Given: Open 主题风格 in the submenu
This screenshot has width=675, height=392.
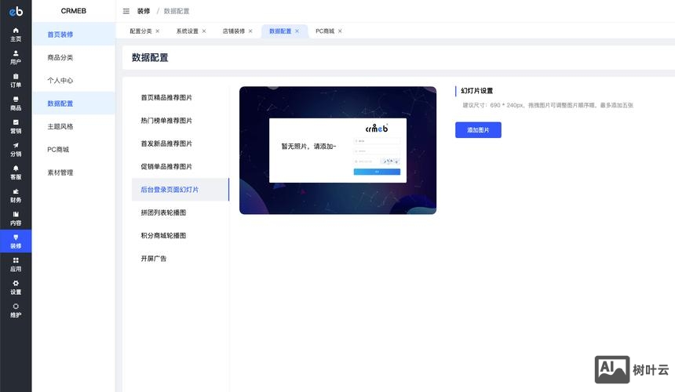Looking at the screenshot, I should click(x=74, y=126).
